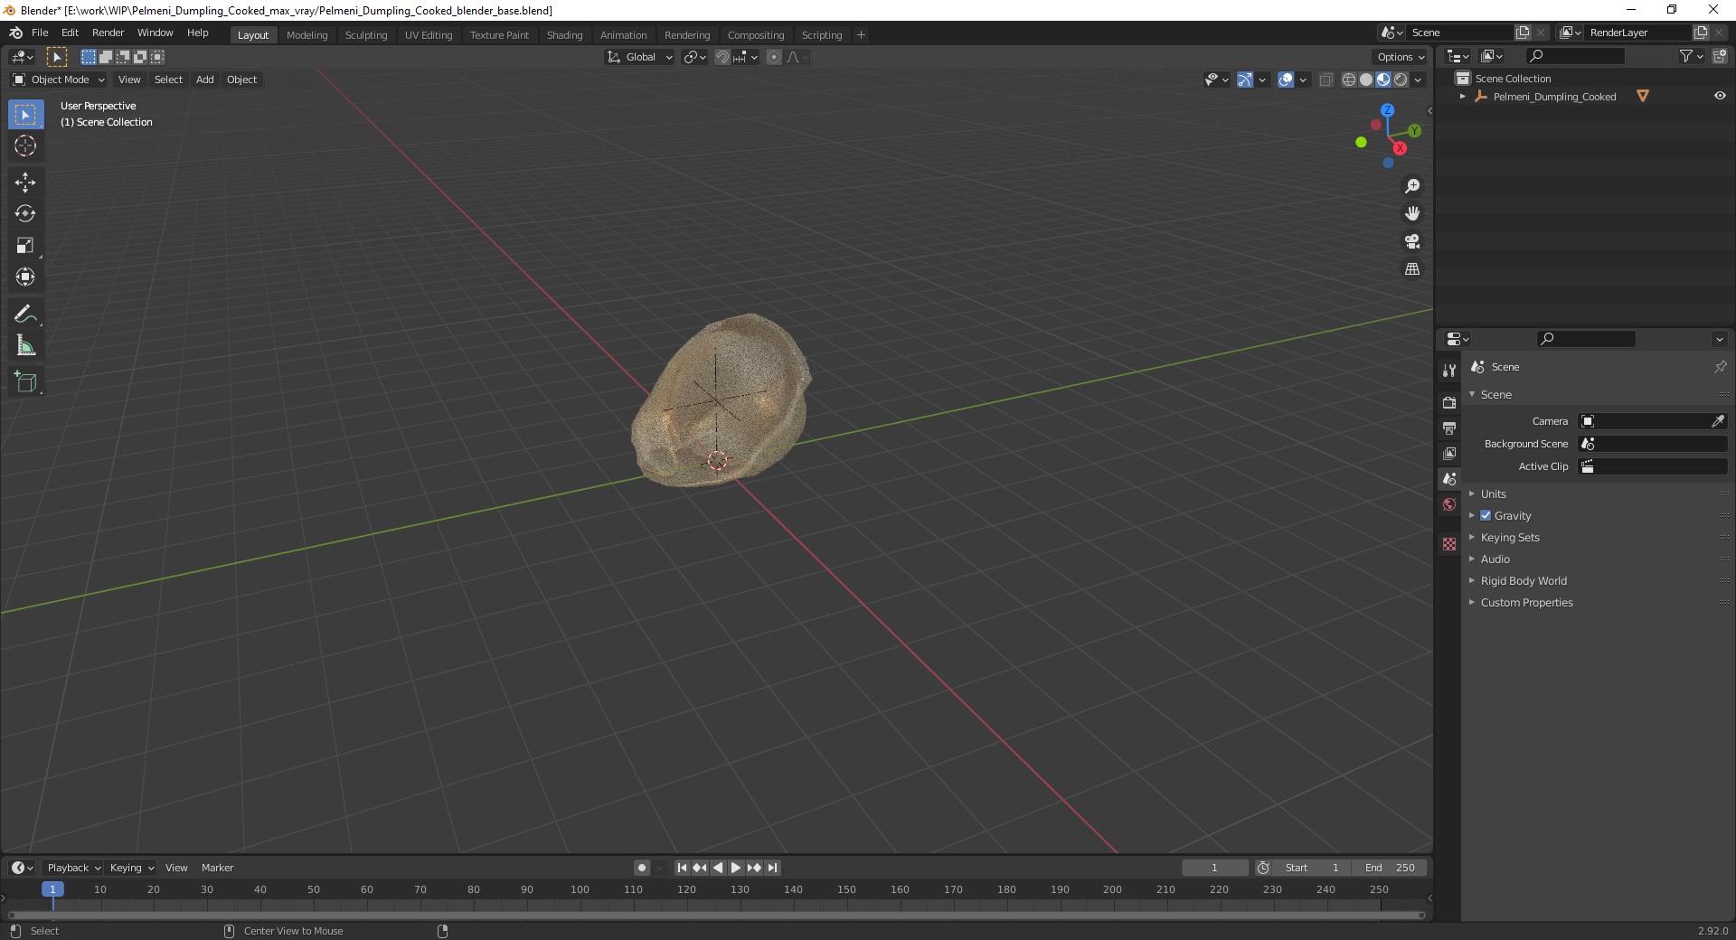The image size is (1736, 940).
Task: Toggle camera view icon in viewport
Action: [x=1411, y=241]
